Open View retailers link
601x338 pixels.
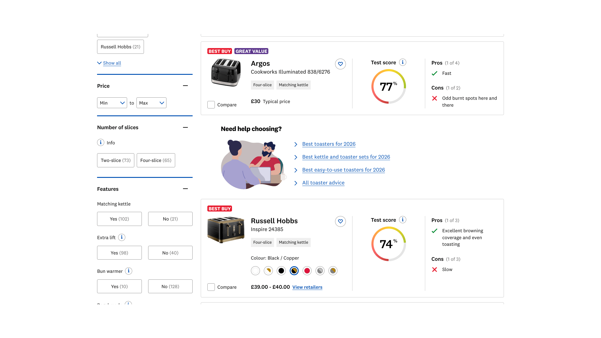tap(307, 287)
